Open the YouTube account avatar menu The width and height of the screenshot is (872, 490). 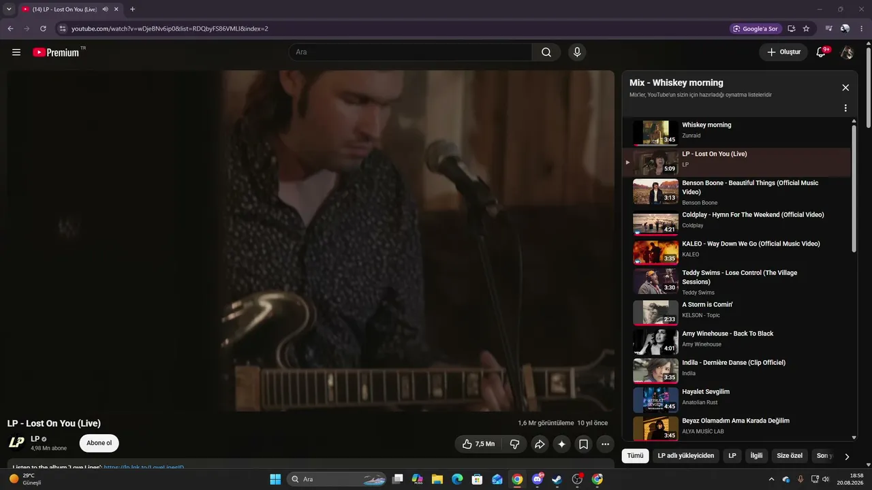[x=847, y=52]
